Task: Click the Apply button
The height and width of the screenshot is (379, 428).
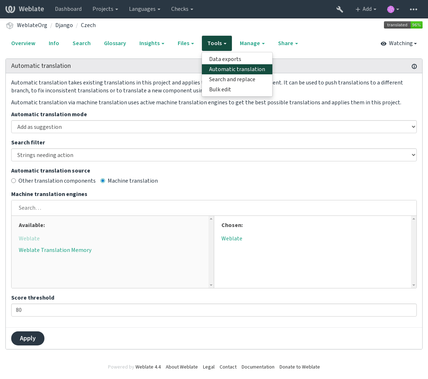Action: 27,338
